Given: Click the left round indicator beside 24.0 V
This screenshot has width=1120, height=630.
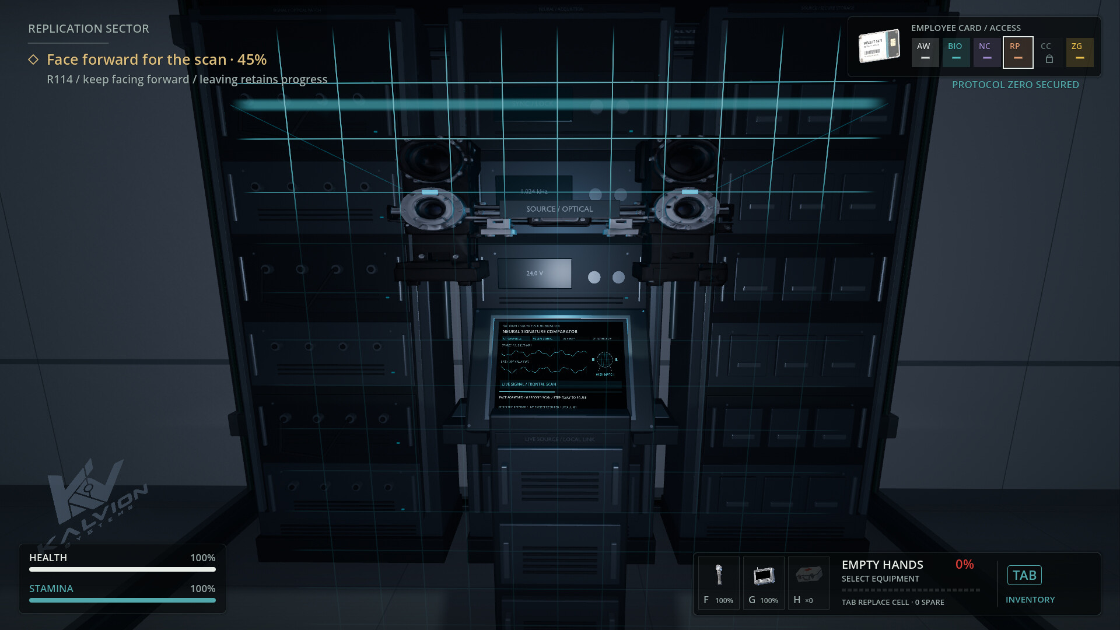Looking at the screenshot, I should 594,278.
